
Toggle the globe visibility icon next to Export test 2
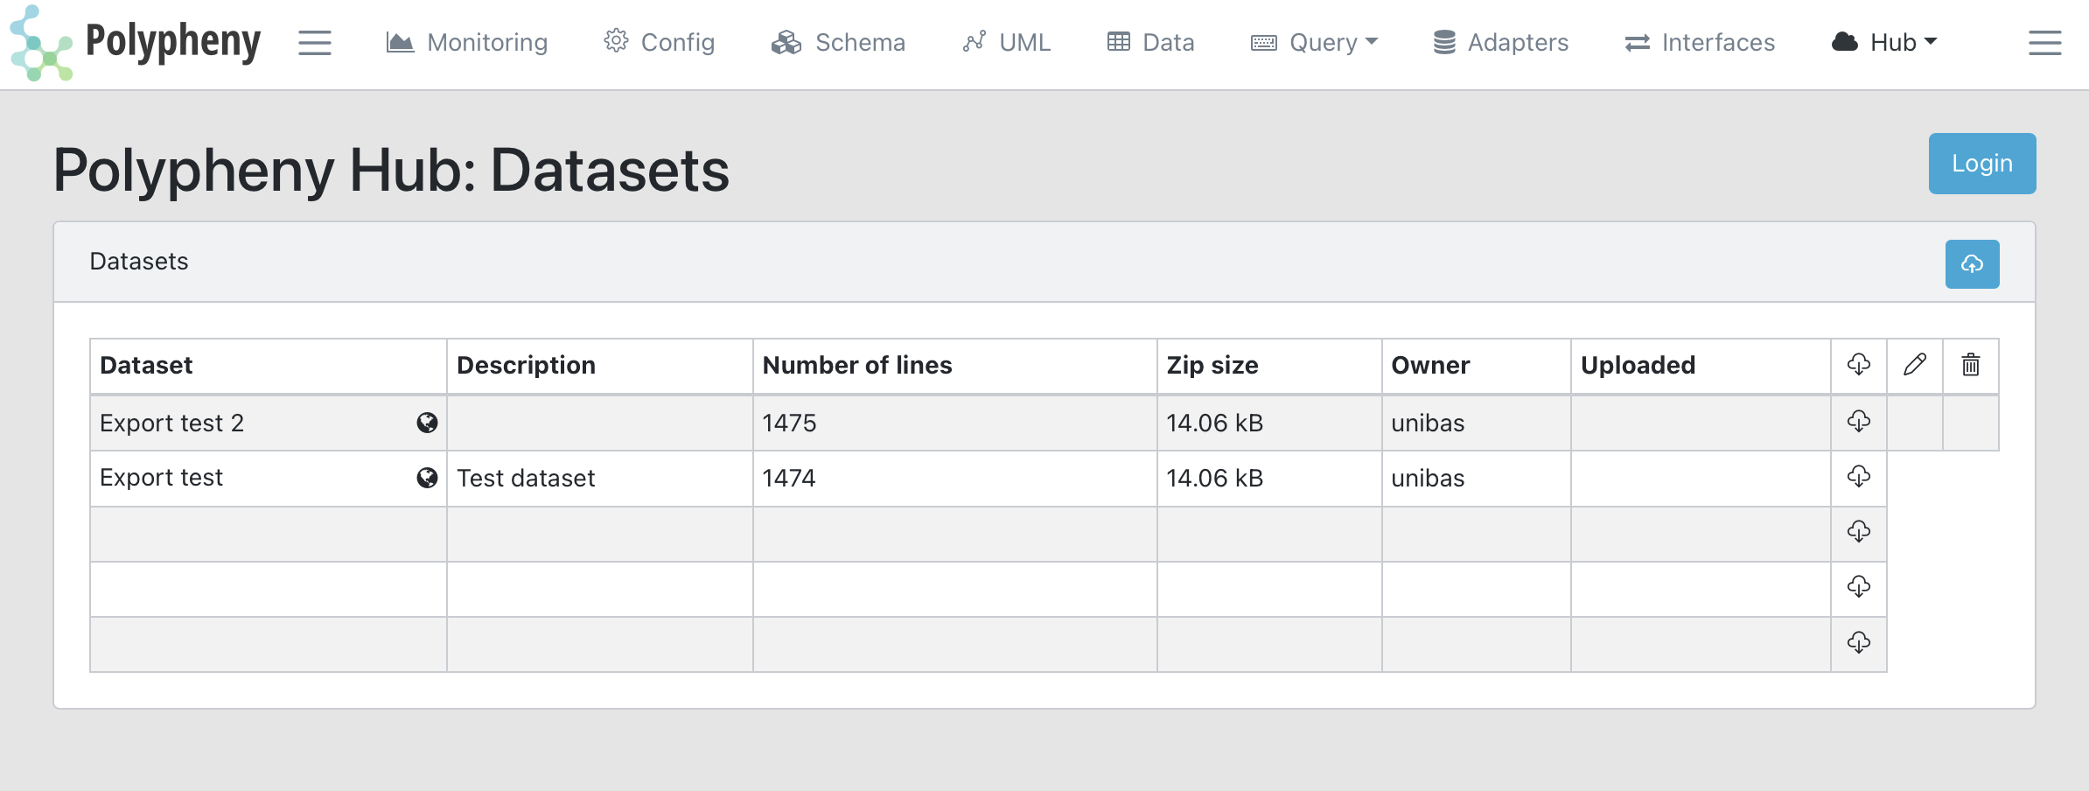tap(426, 423)
